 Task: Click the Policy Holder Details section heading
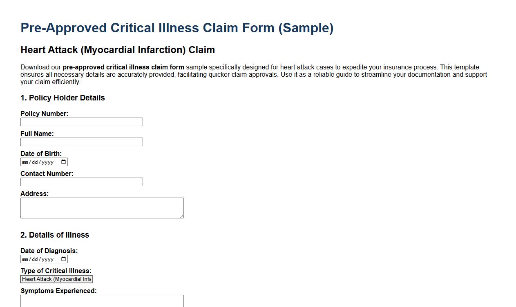(x=63, y=98)
